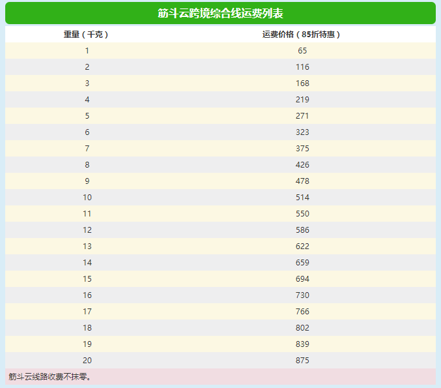Screen dimensions: 441x388
Task: Select the price cell 875
Action: tap(302, 361)
